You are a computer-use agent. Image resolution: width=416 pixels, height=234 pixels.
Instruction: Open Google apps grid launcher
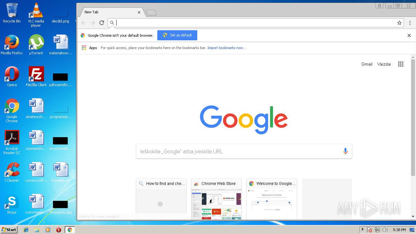coord(401,64)
